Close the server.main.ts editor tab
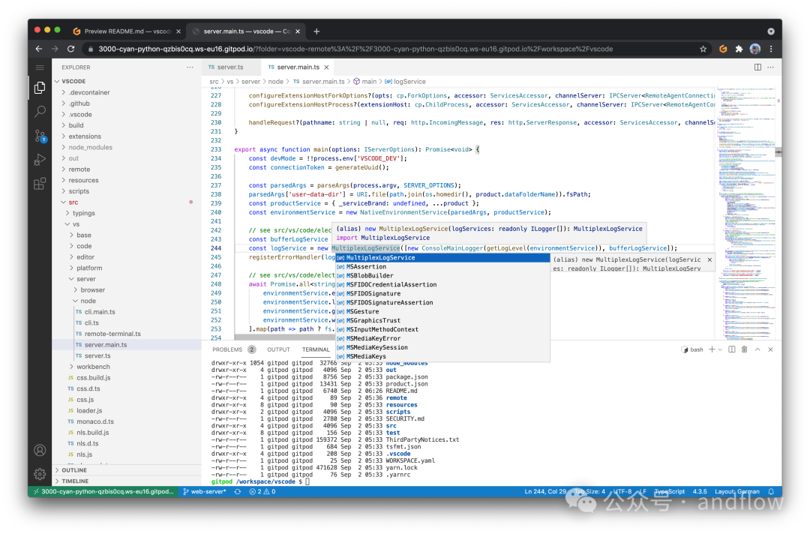810x534 pixels. point(326,67)
